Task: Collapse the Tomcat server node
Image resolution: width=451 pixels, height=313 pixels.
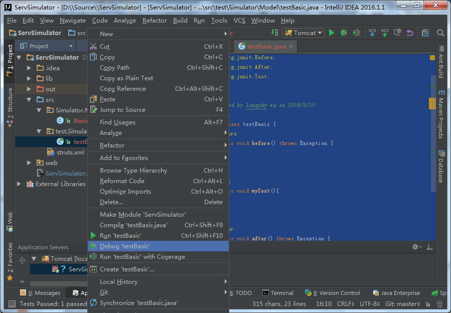Action: point(34,259)
